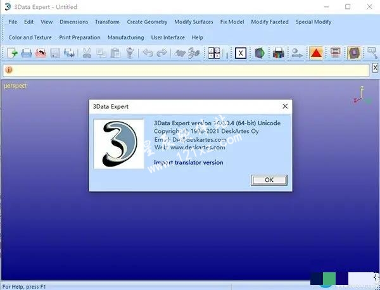380x290 pixels.
Task: Click the Paste clipboard icon
Action: point(115,53)
